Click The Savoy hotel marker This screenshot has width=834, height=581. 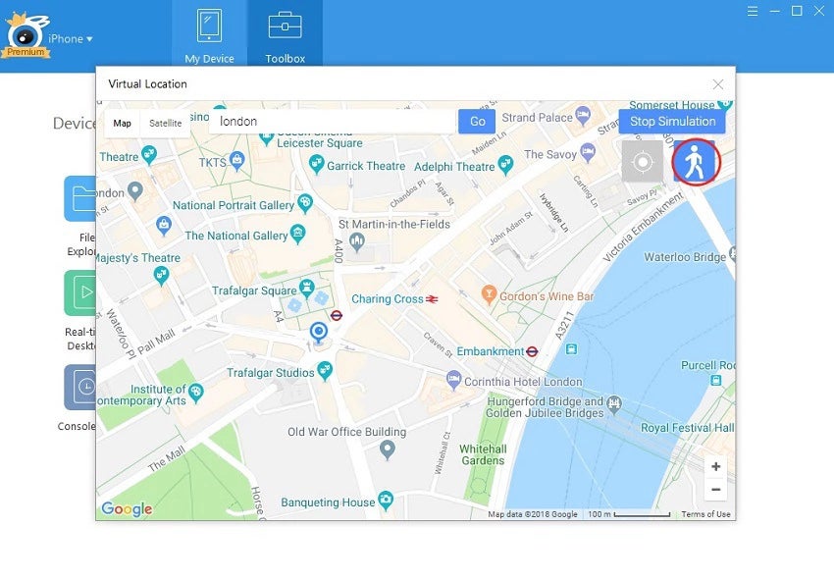587,152
